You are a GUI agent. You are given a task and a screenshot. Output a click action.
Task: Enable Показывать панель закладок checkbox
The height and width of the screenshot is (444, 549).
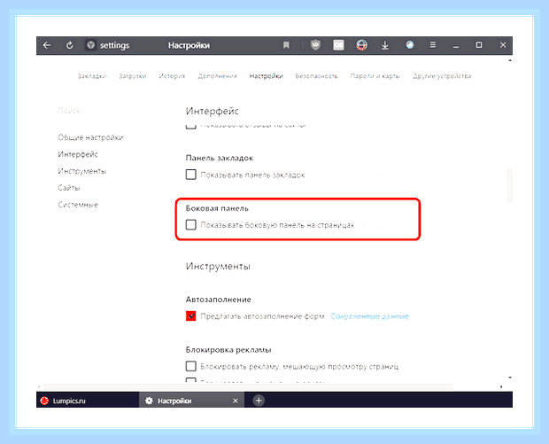(x=190, y=175)
